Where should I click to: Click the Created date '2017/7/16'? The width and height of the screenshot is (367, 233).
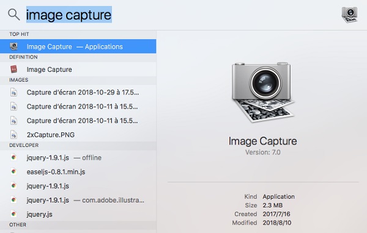click(276, 214)
